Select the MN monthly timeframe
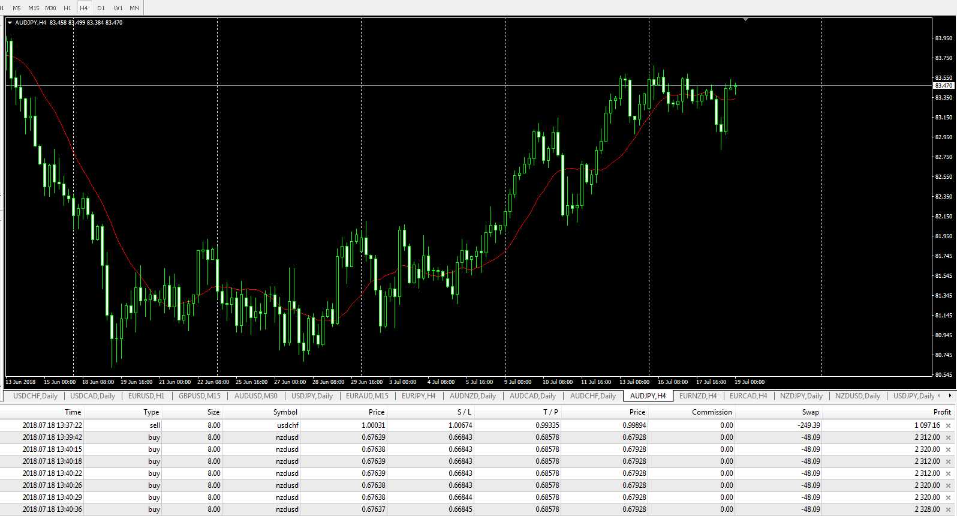This screenshot has width=957, height=516. 134,8
